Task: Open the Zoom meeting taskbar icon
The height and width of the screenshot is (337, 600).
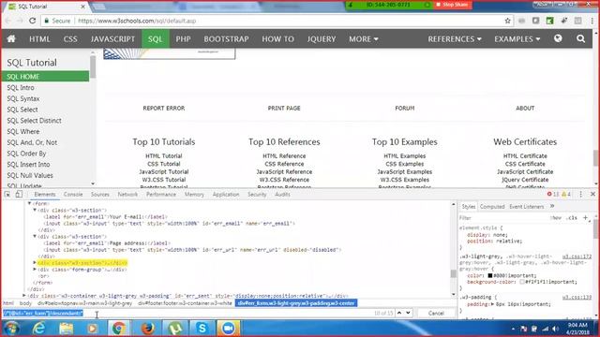Action: (229, 329)
